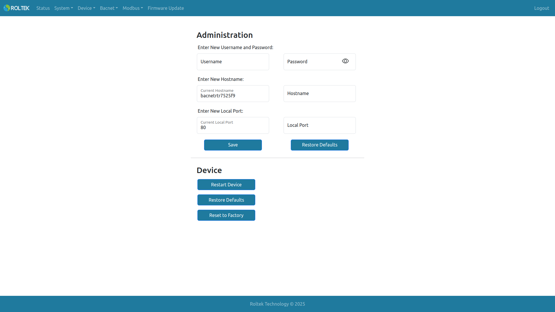Screen dimensions: 555x312
Task: Click the Restart Device button
Action: pyautogui.click(x=226, y=185)
